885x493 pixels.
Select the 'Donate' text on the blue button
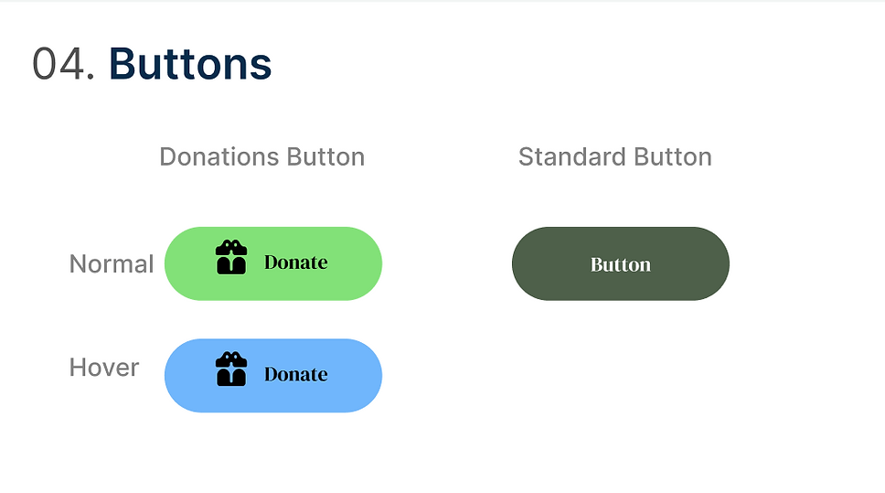click(295, 374)
